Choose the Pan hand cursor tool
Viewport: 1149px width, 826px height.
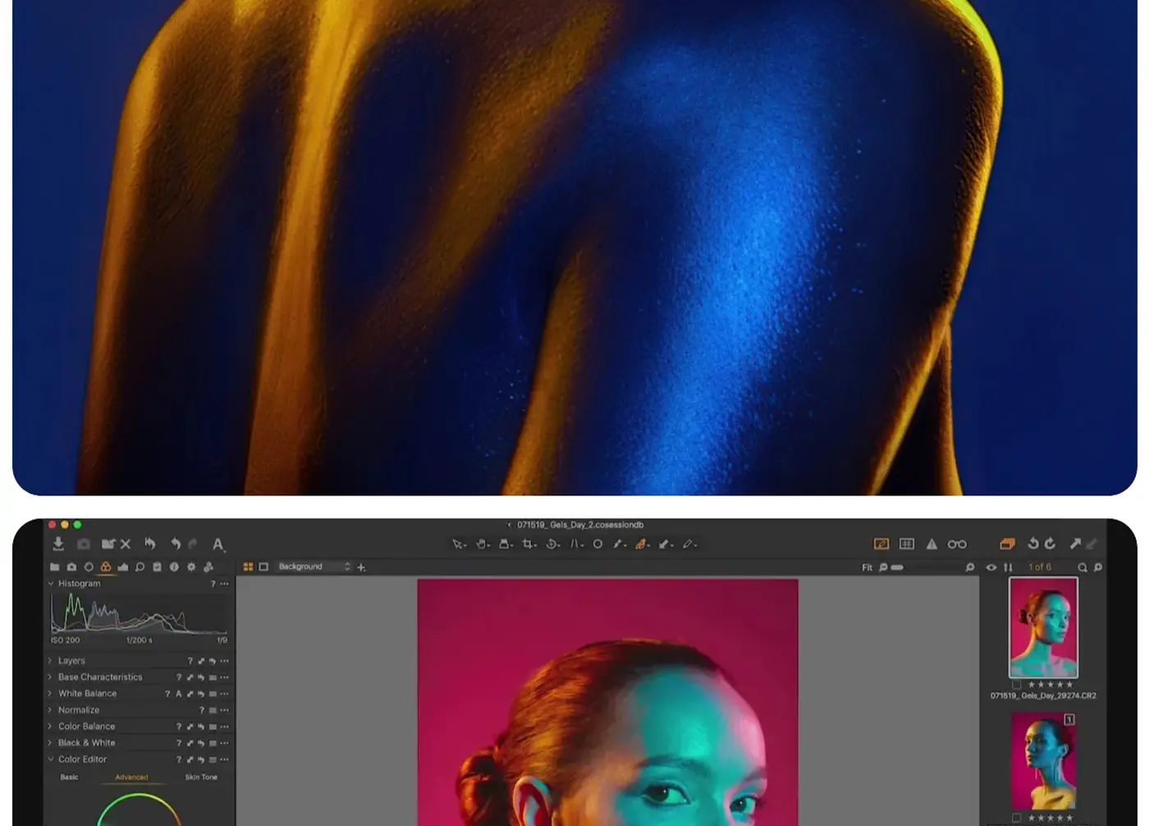(483, 544)
